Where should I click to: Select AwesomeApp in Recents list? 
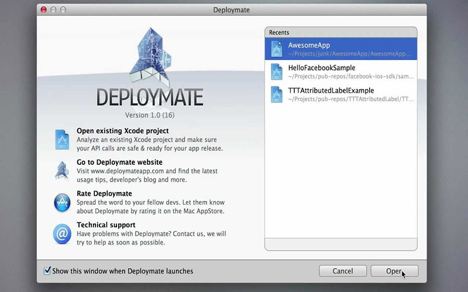point(341,49)
